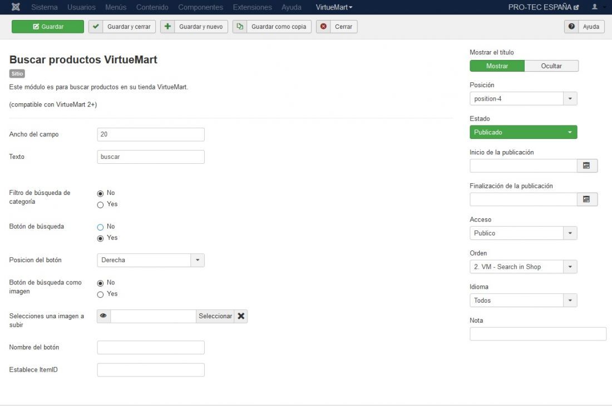Click the Guardar como copia text

279,27
